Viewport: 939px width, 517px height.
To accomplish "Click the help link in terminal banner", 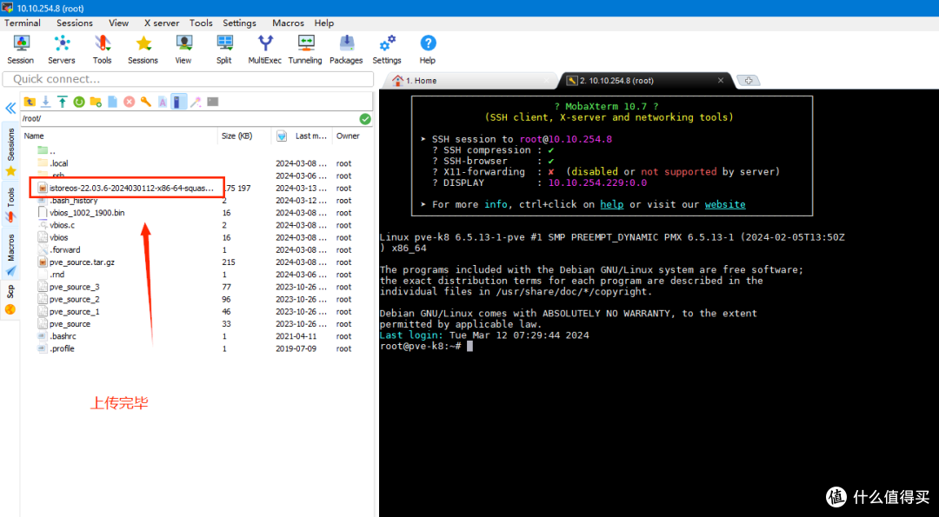I will 611,205.
